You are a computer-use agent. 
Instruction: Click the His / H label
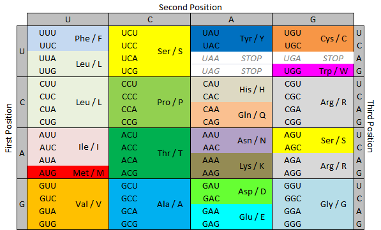coord(251,90)
